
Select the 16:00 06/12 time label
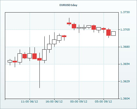tap(54, 101)
